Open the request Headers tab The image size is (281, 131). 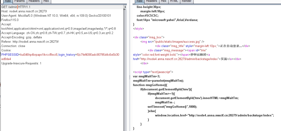click(x=34, y=1)
